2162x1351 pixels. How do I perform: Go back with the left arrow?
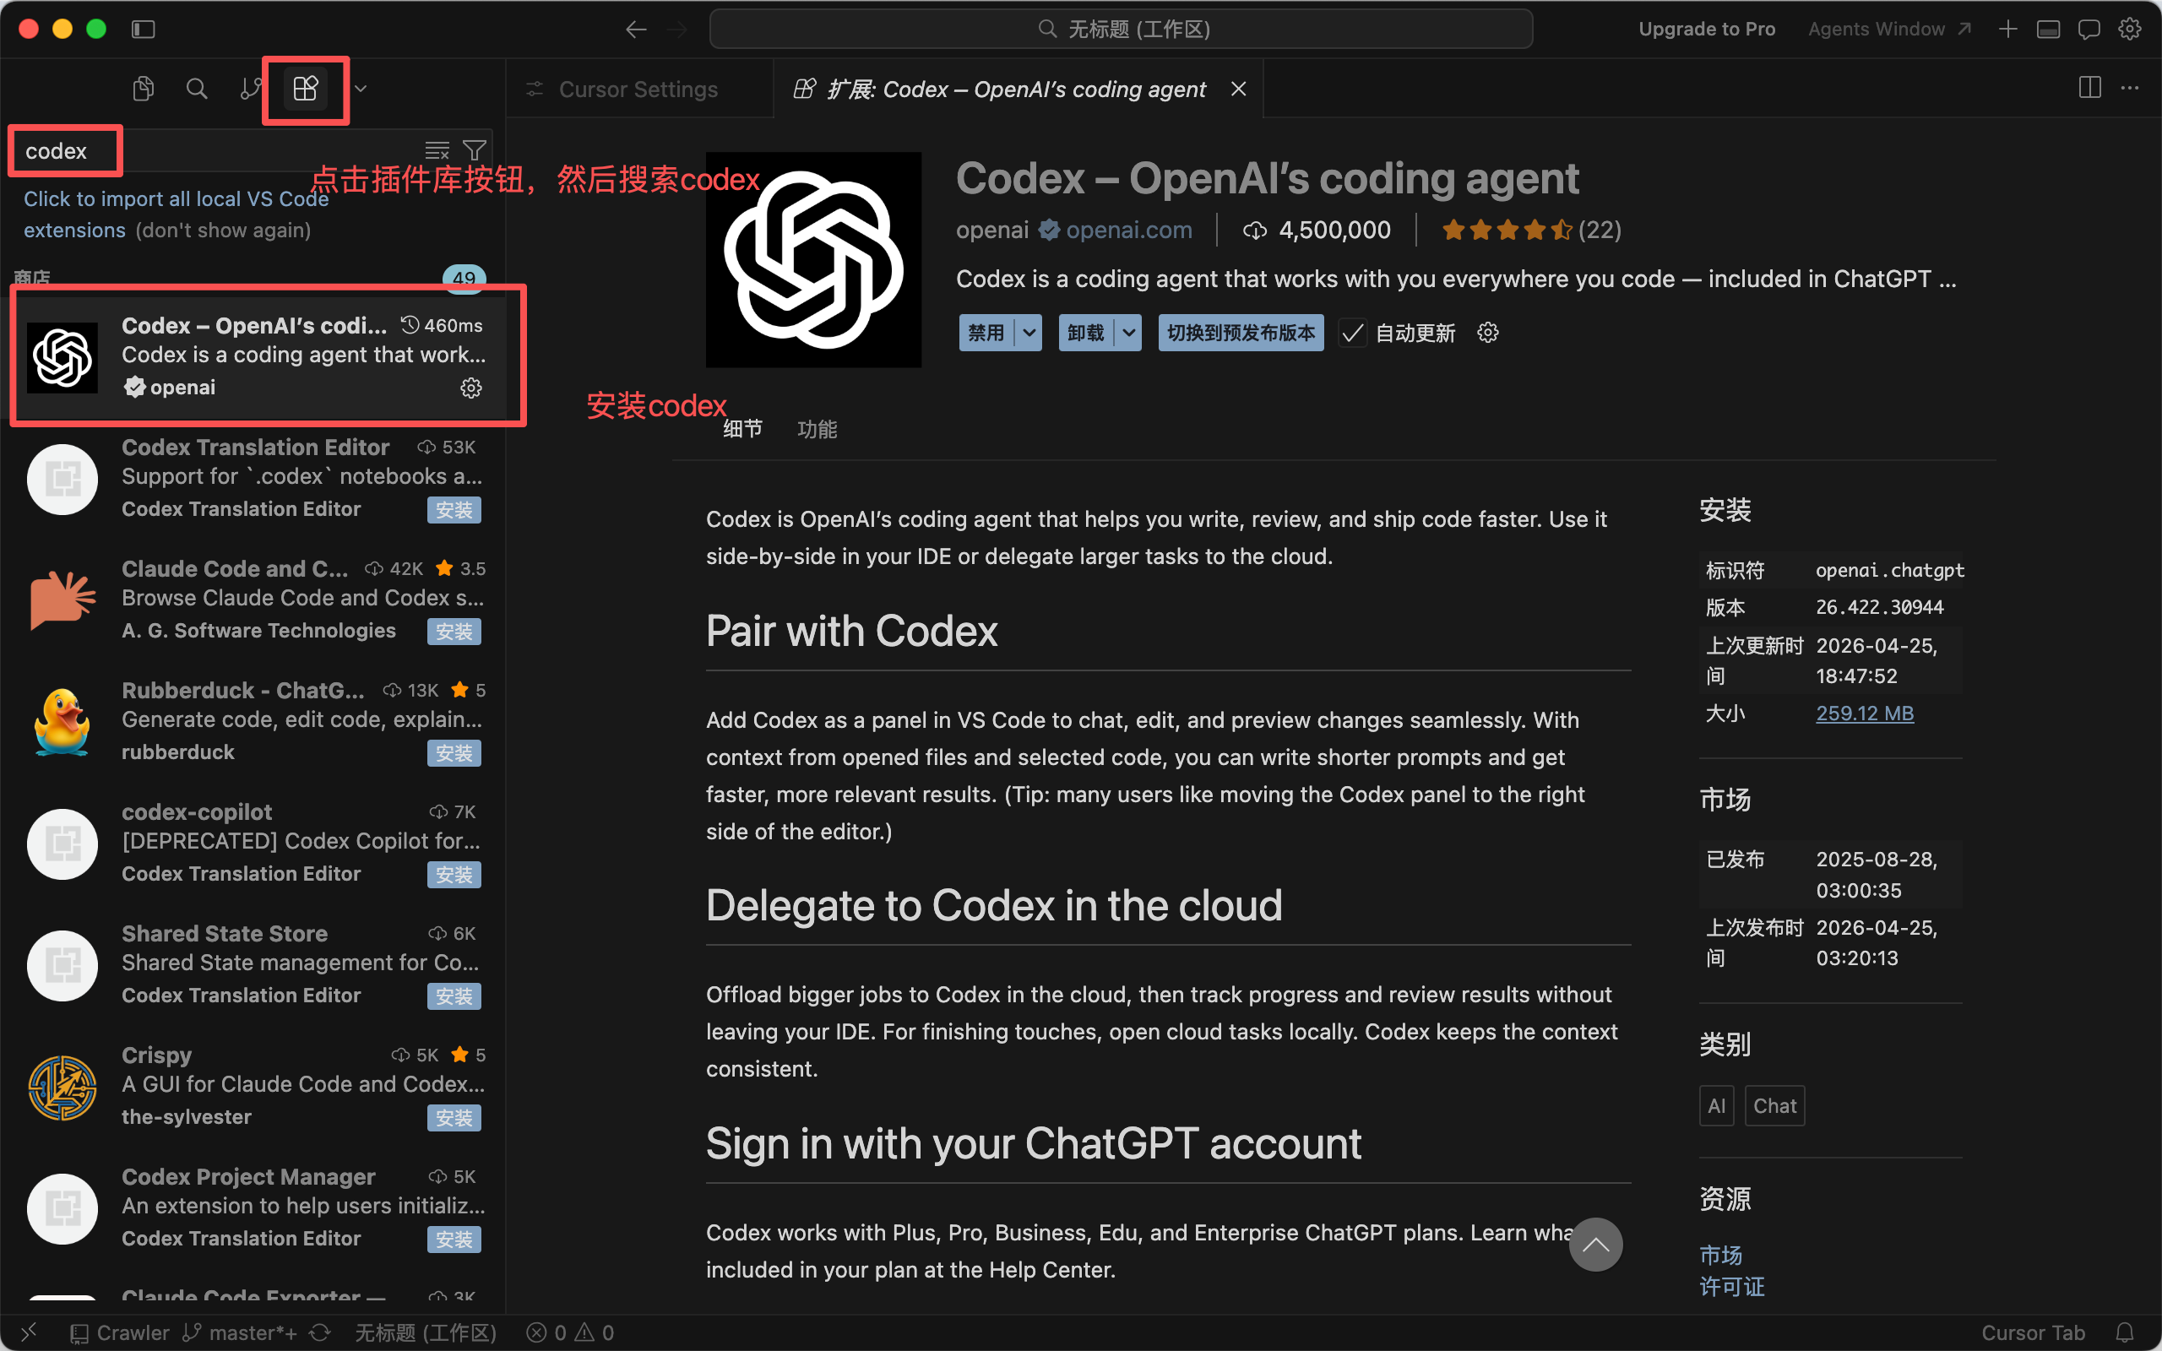pos(635,30)
